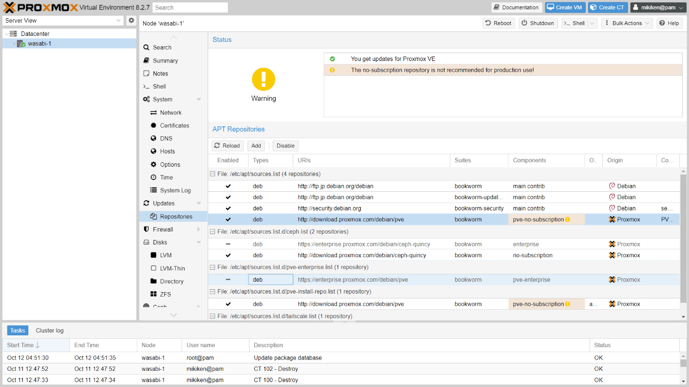
Task: Collapse the Updates menu section
Action: 199,204
